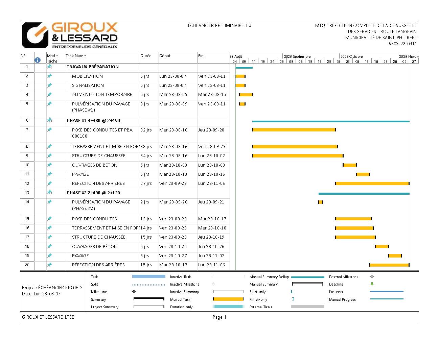Select the TRAVAUX PRÉPARATION task name
439x342 pixels.
(93, 67)
